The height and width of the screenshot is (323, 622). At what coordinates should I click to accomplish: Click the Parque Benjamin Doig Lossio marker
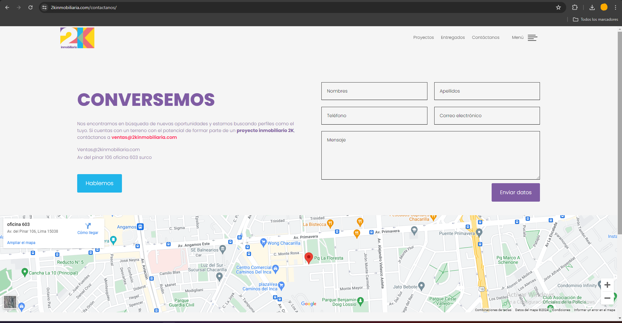point(360,301)
